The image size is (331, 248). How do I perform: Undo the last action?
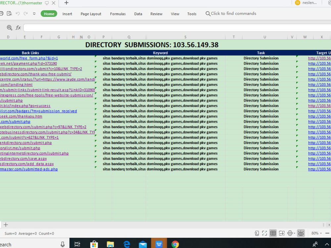(18, 14)
